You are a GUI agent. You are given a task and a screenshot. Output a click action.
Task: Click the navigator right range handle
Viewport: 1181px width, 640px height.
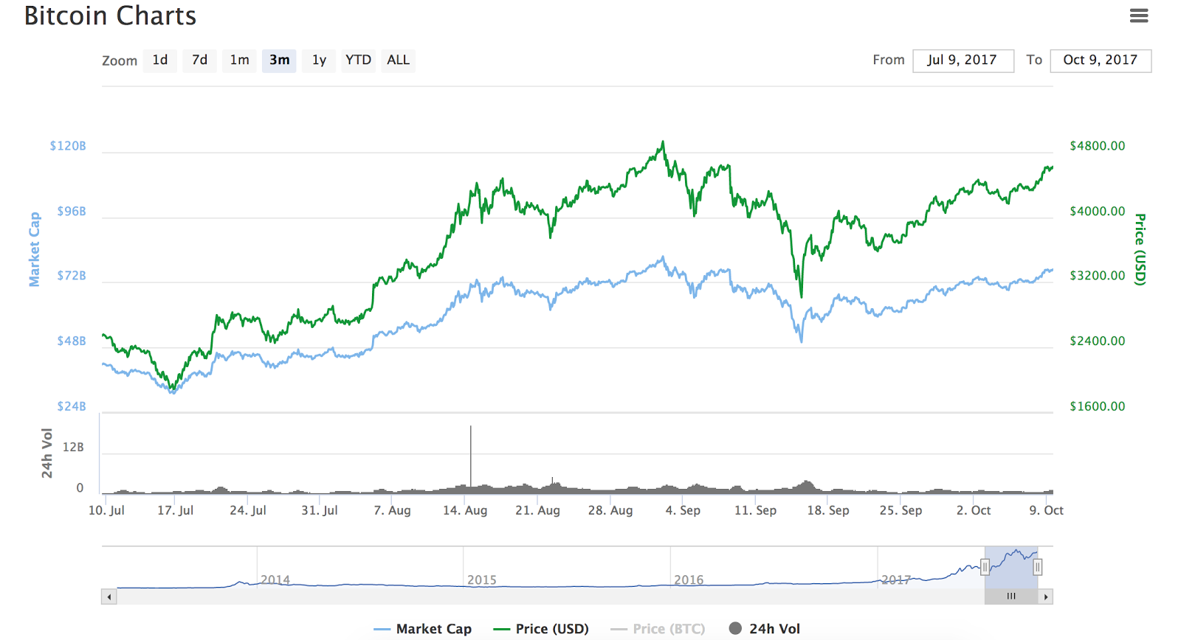1037,567
